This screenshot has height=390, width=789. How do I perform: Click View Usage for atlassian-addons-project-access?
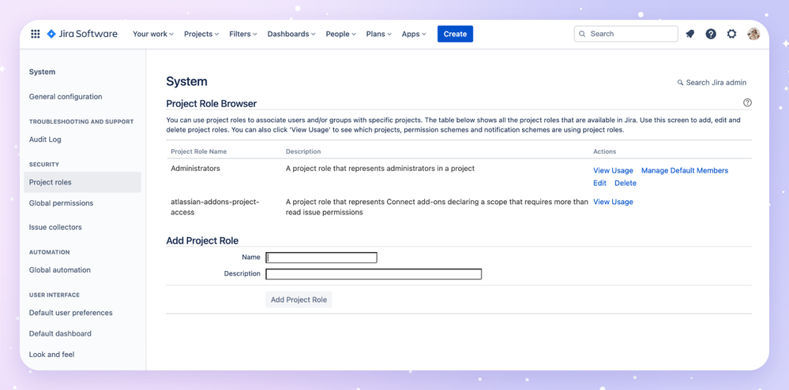[613, 202]
